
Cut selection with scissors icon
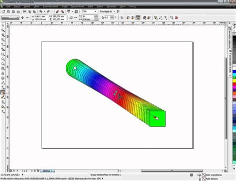(24, 11)
